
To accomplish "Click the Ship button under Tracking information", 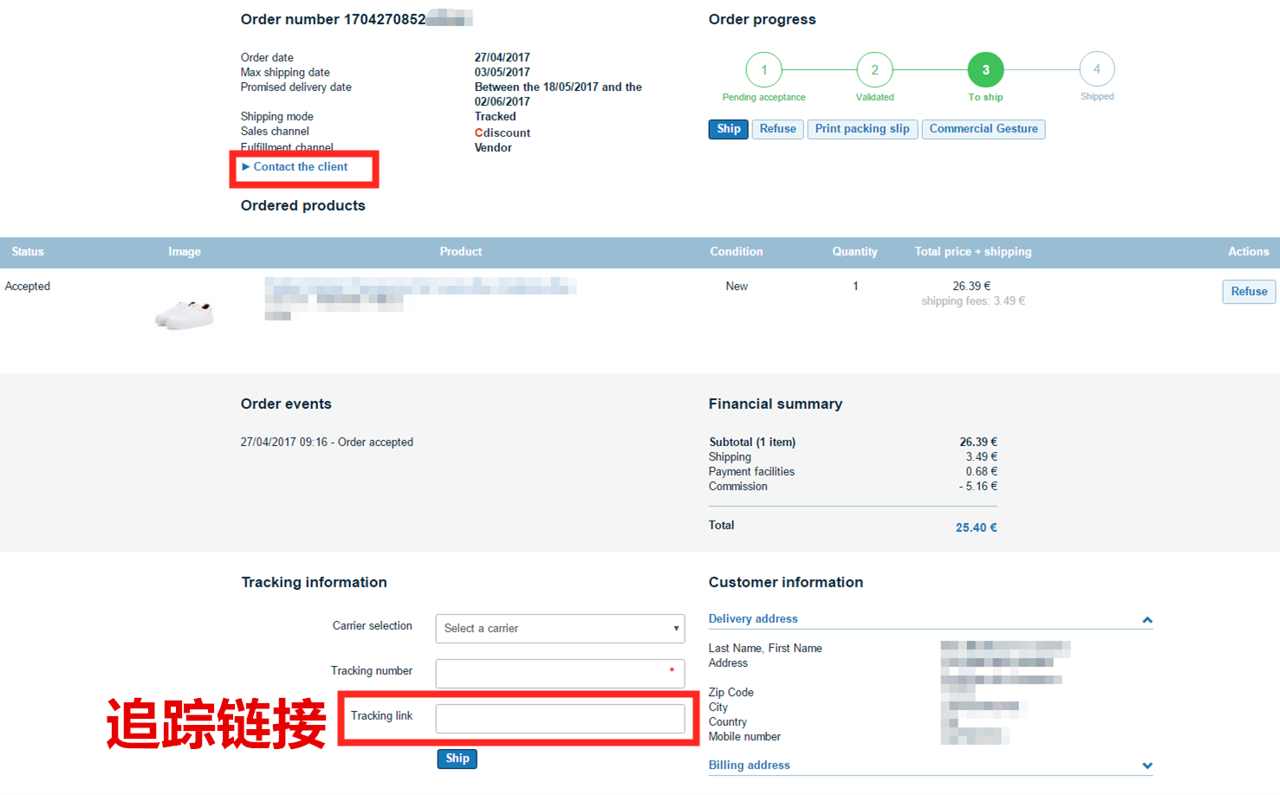I will pyautogui.click(x=457, y=758).
